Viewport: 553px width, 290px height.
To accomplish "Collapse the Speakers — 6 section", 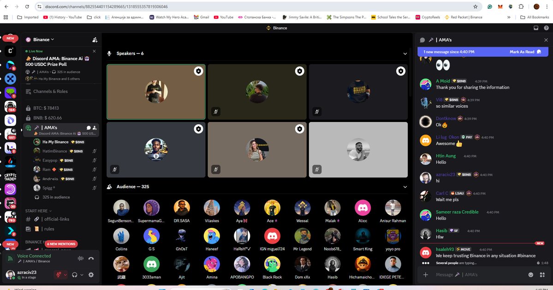I will (405, 53).
